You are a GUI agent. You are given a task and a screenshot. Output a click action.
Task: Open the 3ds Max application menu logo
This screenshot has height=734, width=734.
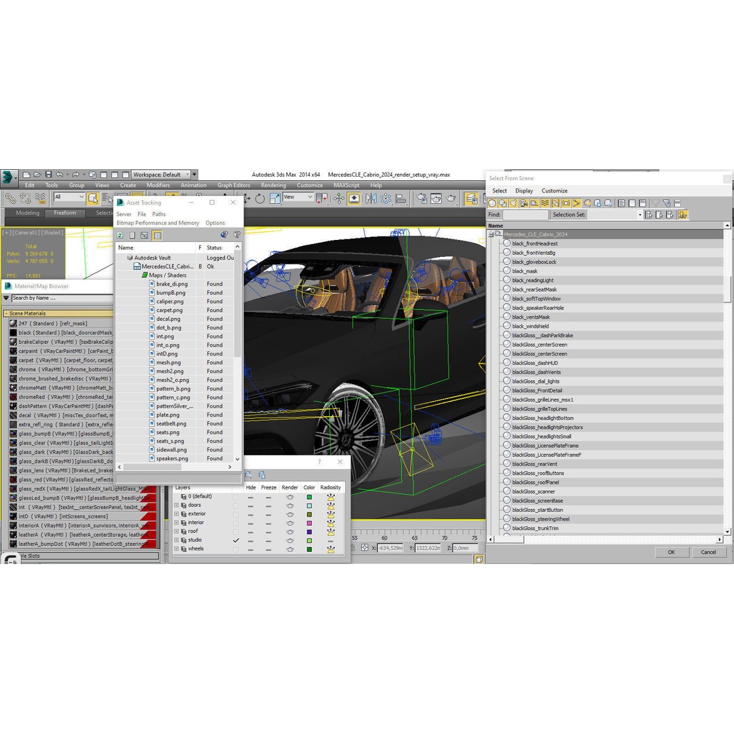point(8,177)
